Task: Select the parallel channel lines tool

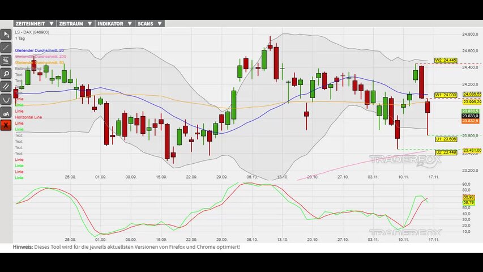Action: 6,86
